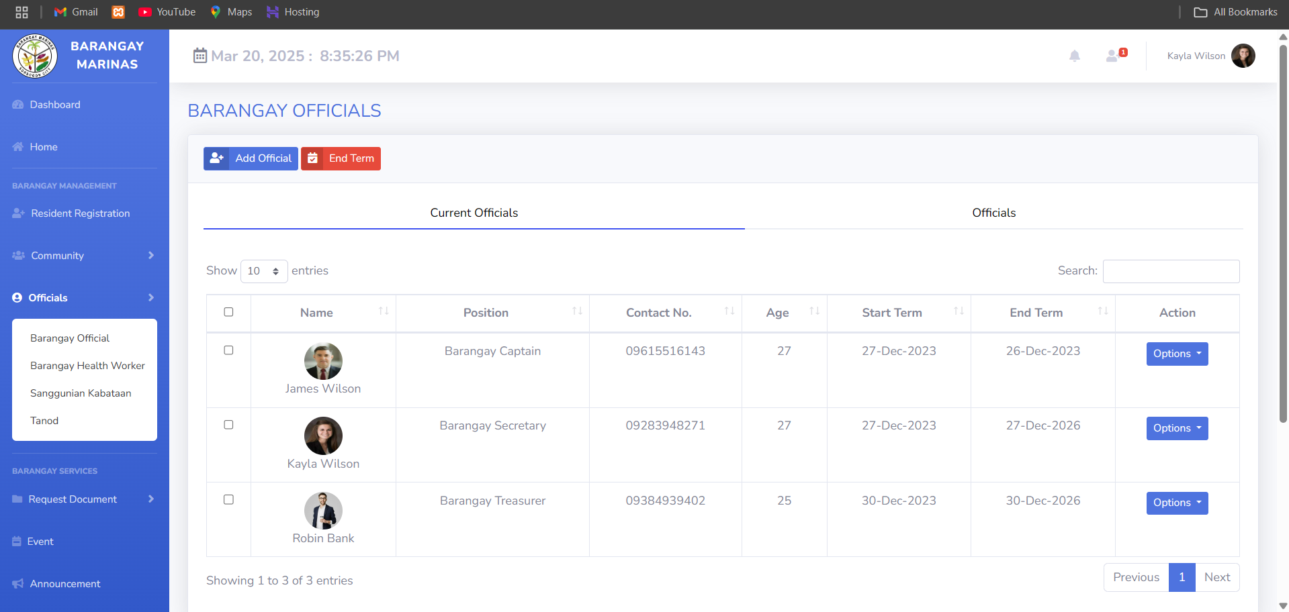Image resolution: width=1289 pixels, height=612 pixels.
Task: Switch to the Officials tab
Action: click(993, 213)
